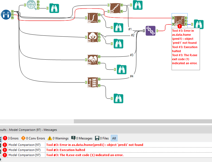Select the #3 connection label

pos(132,55)
